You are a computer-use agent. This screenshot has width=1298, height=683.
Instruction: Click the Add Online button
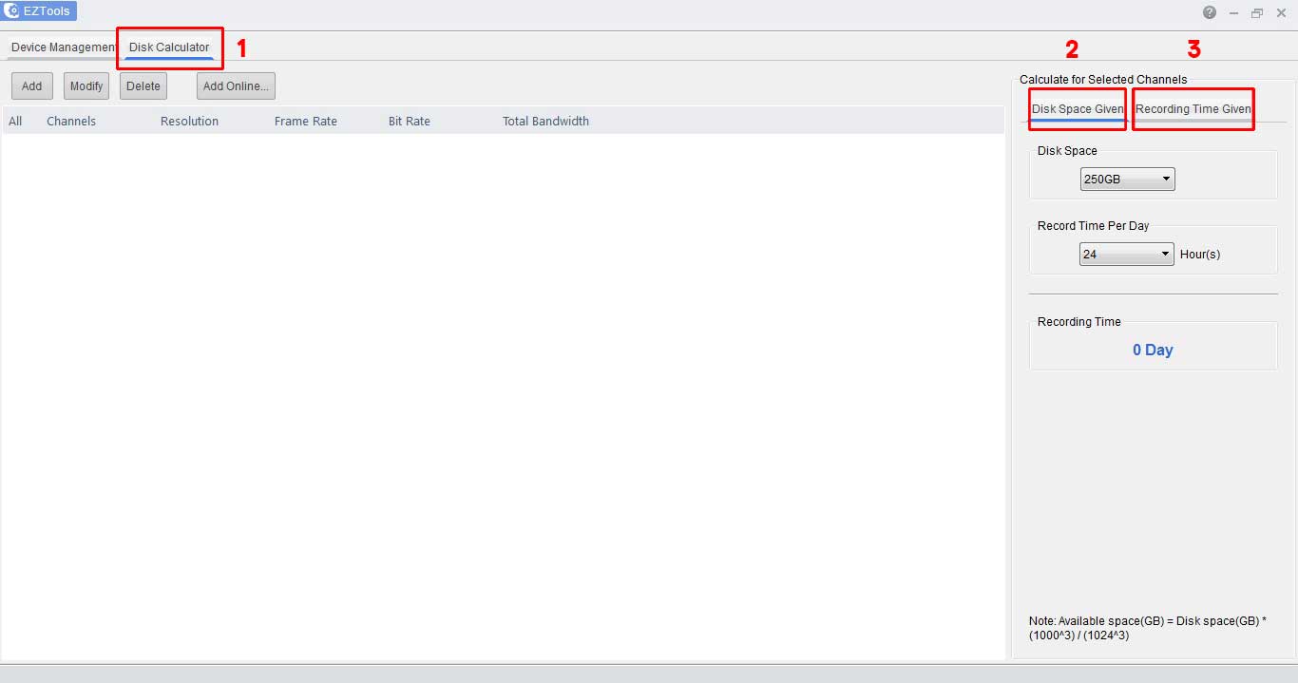click(x=235, y=85)
